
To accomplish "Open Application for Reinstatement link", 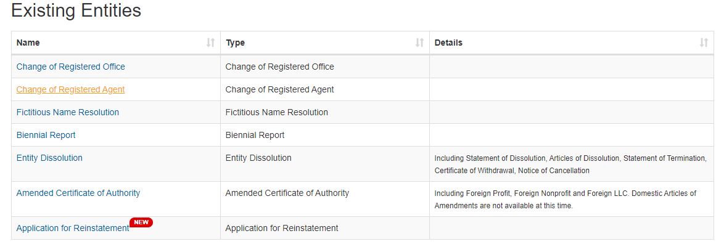I will pos(73,229).
